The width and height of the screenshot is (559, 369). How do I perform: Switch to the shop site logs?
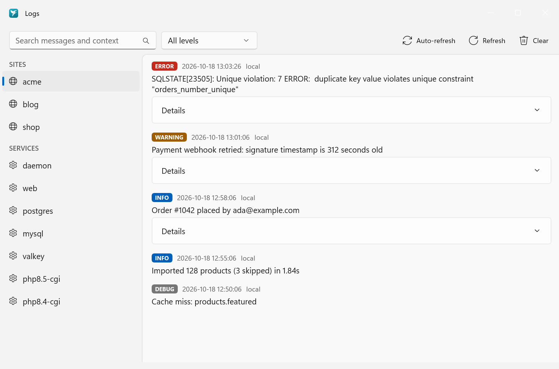point(71,127)
